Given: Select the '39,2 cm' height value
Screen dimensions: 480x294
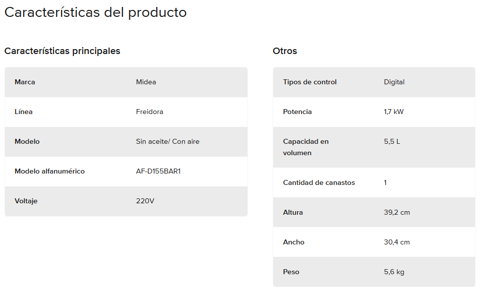Looking at the screenshot, I should point(397,212).
